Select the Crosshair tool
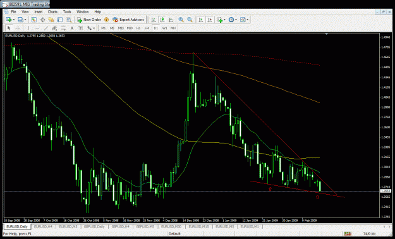Viewport: 395px width, 239px height. click(18, 28)
